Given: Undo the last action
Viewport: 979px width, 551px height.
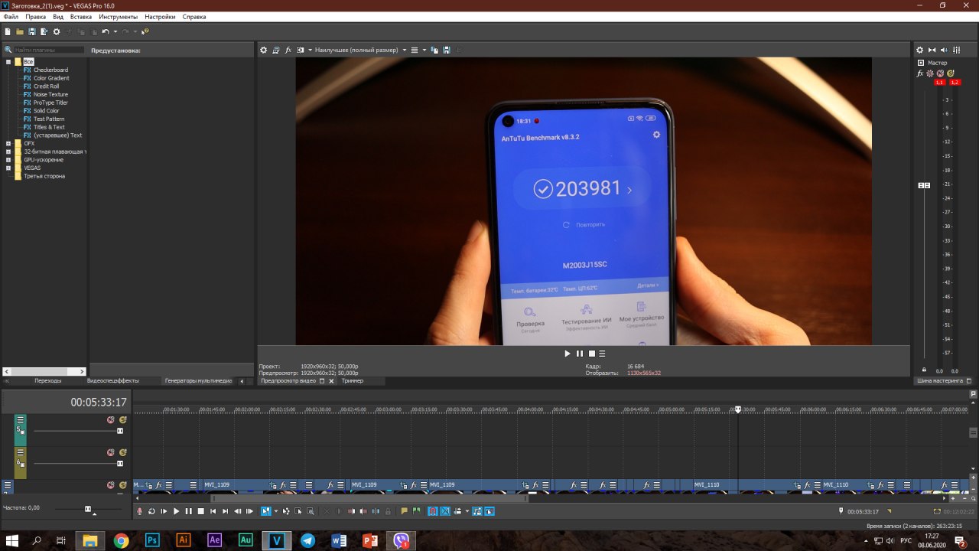Looking at the screenshot, I should [106, 31].
